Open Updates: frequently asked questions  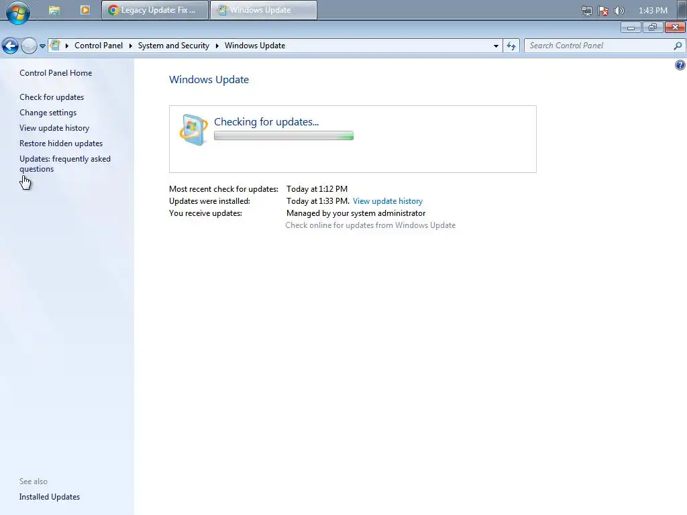[x=65, y=164]
